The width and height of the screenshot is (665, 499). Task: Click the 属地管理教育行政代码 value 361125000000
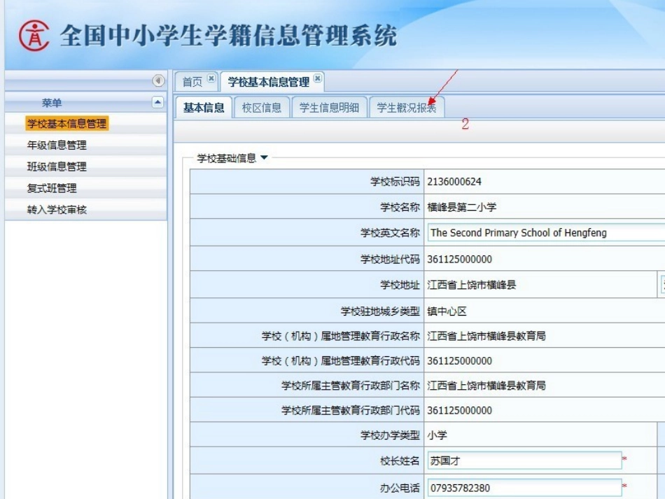pos(459,361)
